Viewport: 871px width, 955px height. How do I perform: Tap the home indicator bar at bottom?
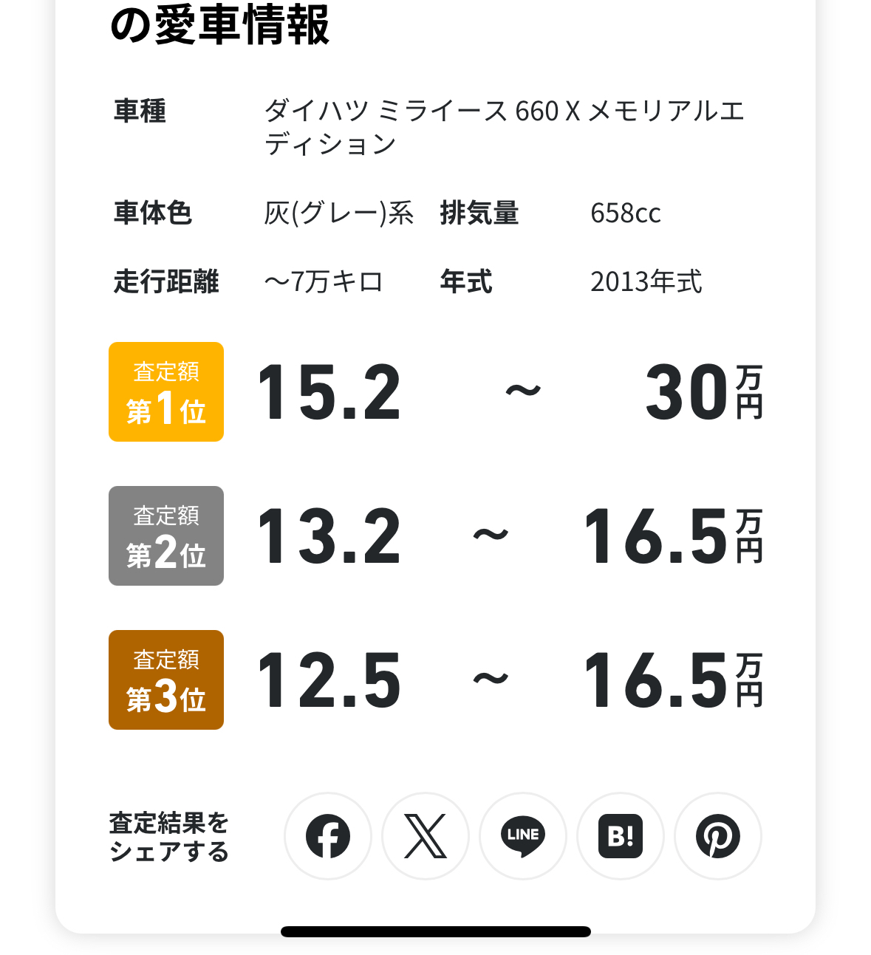436,931
